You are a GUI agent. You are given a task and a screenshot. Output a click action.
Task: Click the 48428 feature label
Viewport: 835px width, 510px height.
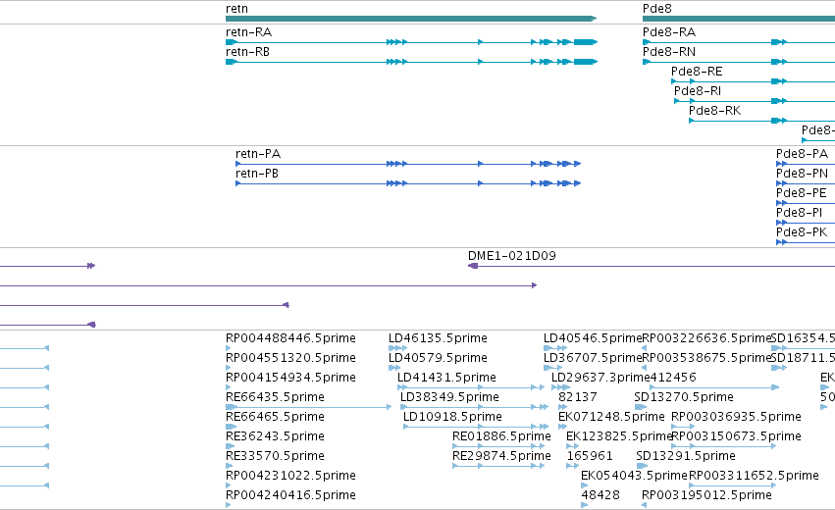[600, 495]
